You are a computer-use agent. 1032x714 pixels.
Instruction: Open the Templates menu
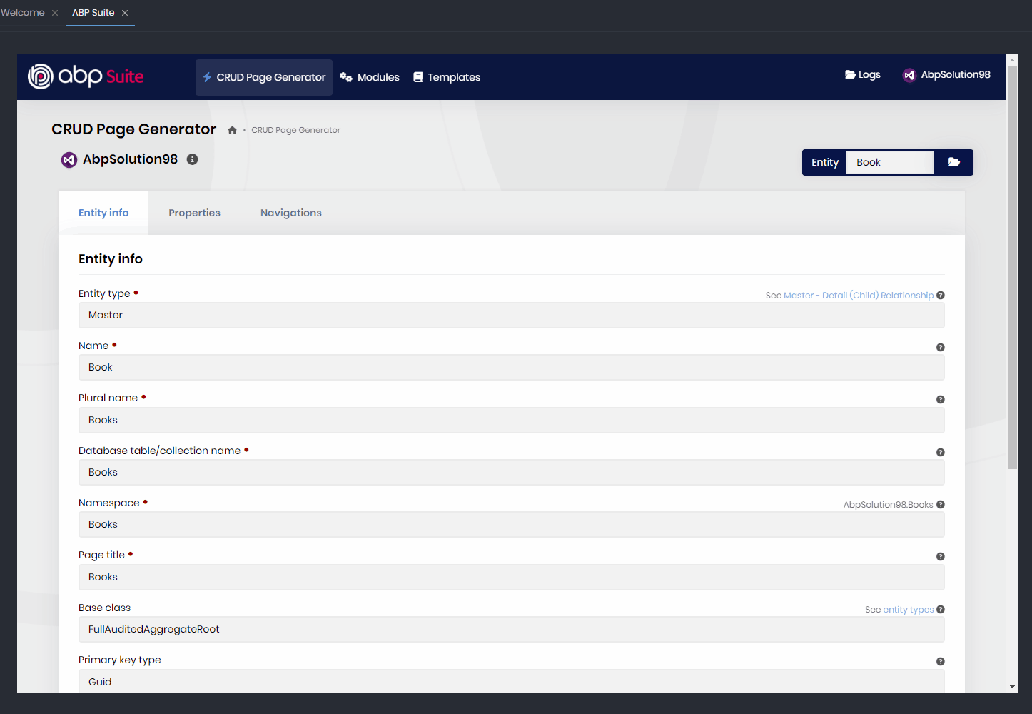[x=447, y=77]
